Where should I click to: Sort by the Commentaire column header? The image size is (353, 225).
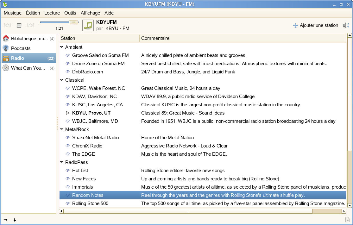point(243,38)
